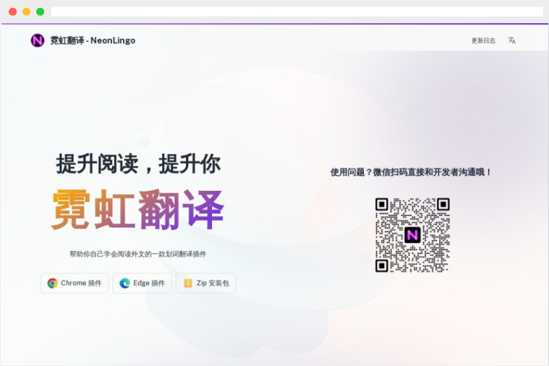This screenshot has width=549, height=366.
Task: Click the NeonLingo N logo icon
Action: (x=38, y=41)
